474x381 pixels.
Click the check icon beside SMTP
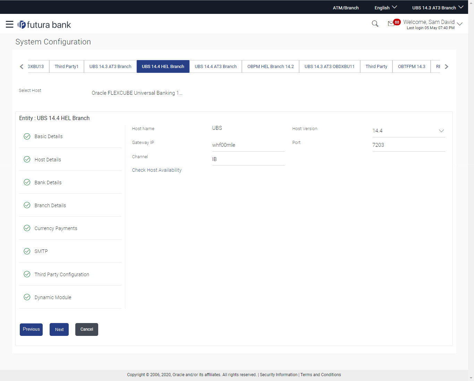click(27, 251)
